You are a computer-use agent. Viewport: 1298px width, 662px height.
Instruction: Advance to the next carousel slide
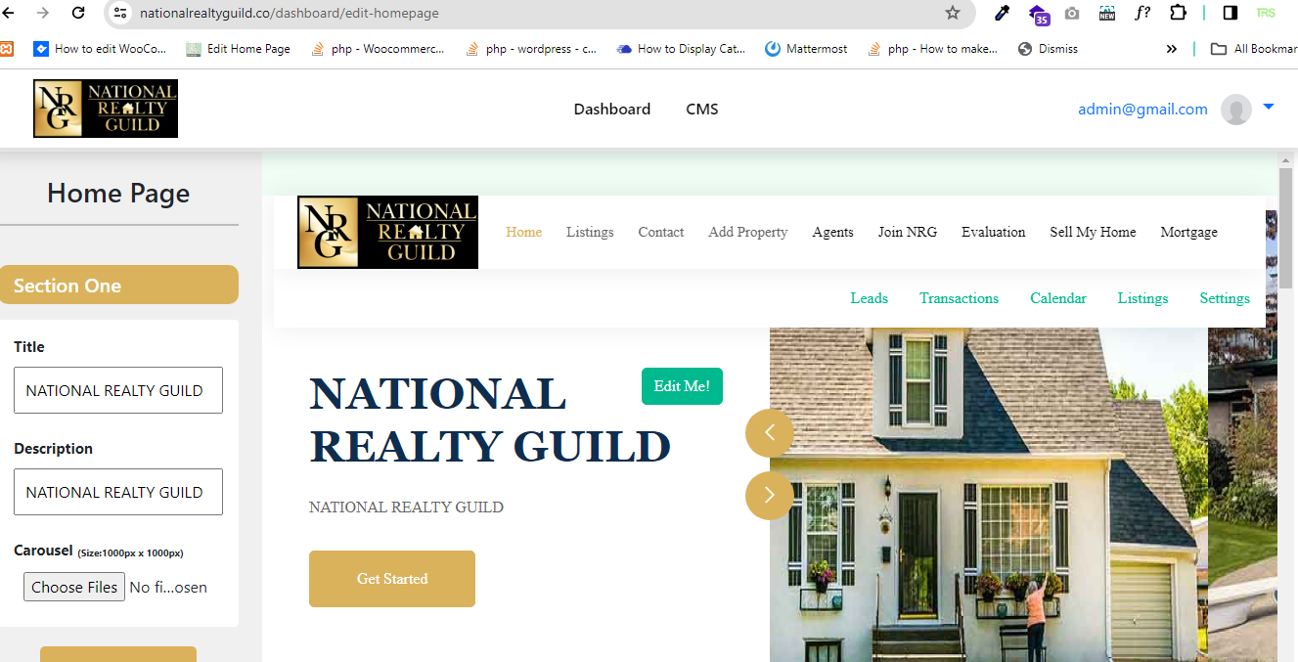point(770,495)
